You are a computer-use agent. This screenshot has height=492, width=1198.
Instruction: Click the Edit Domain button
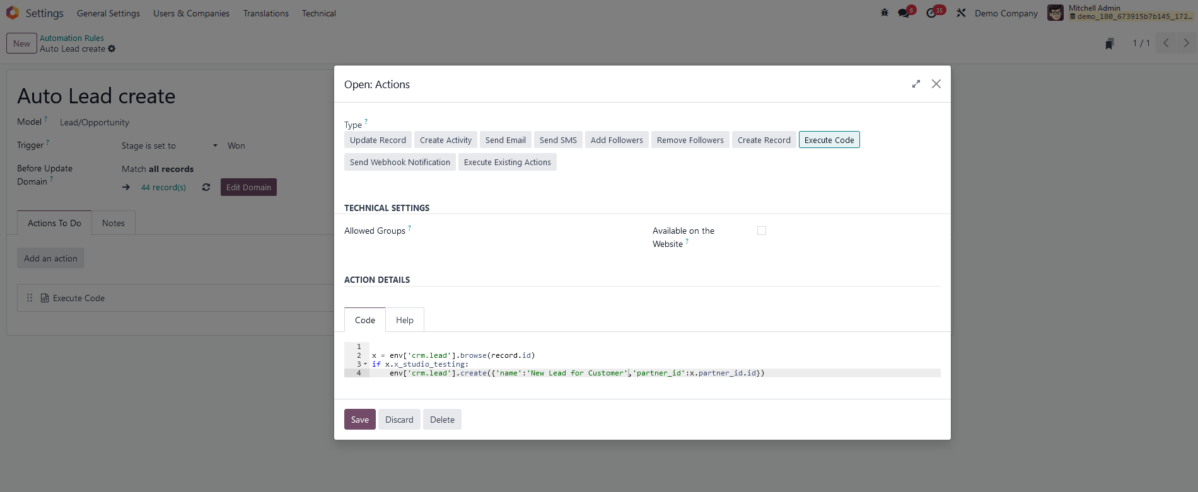[x=248, y=187]
